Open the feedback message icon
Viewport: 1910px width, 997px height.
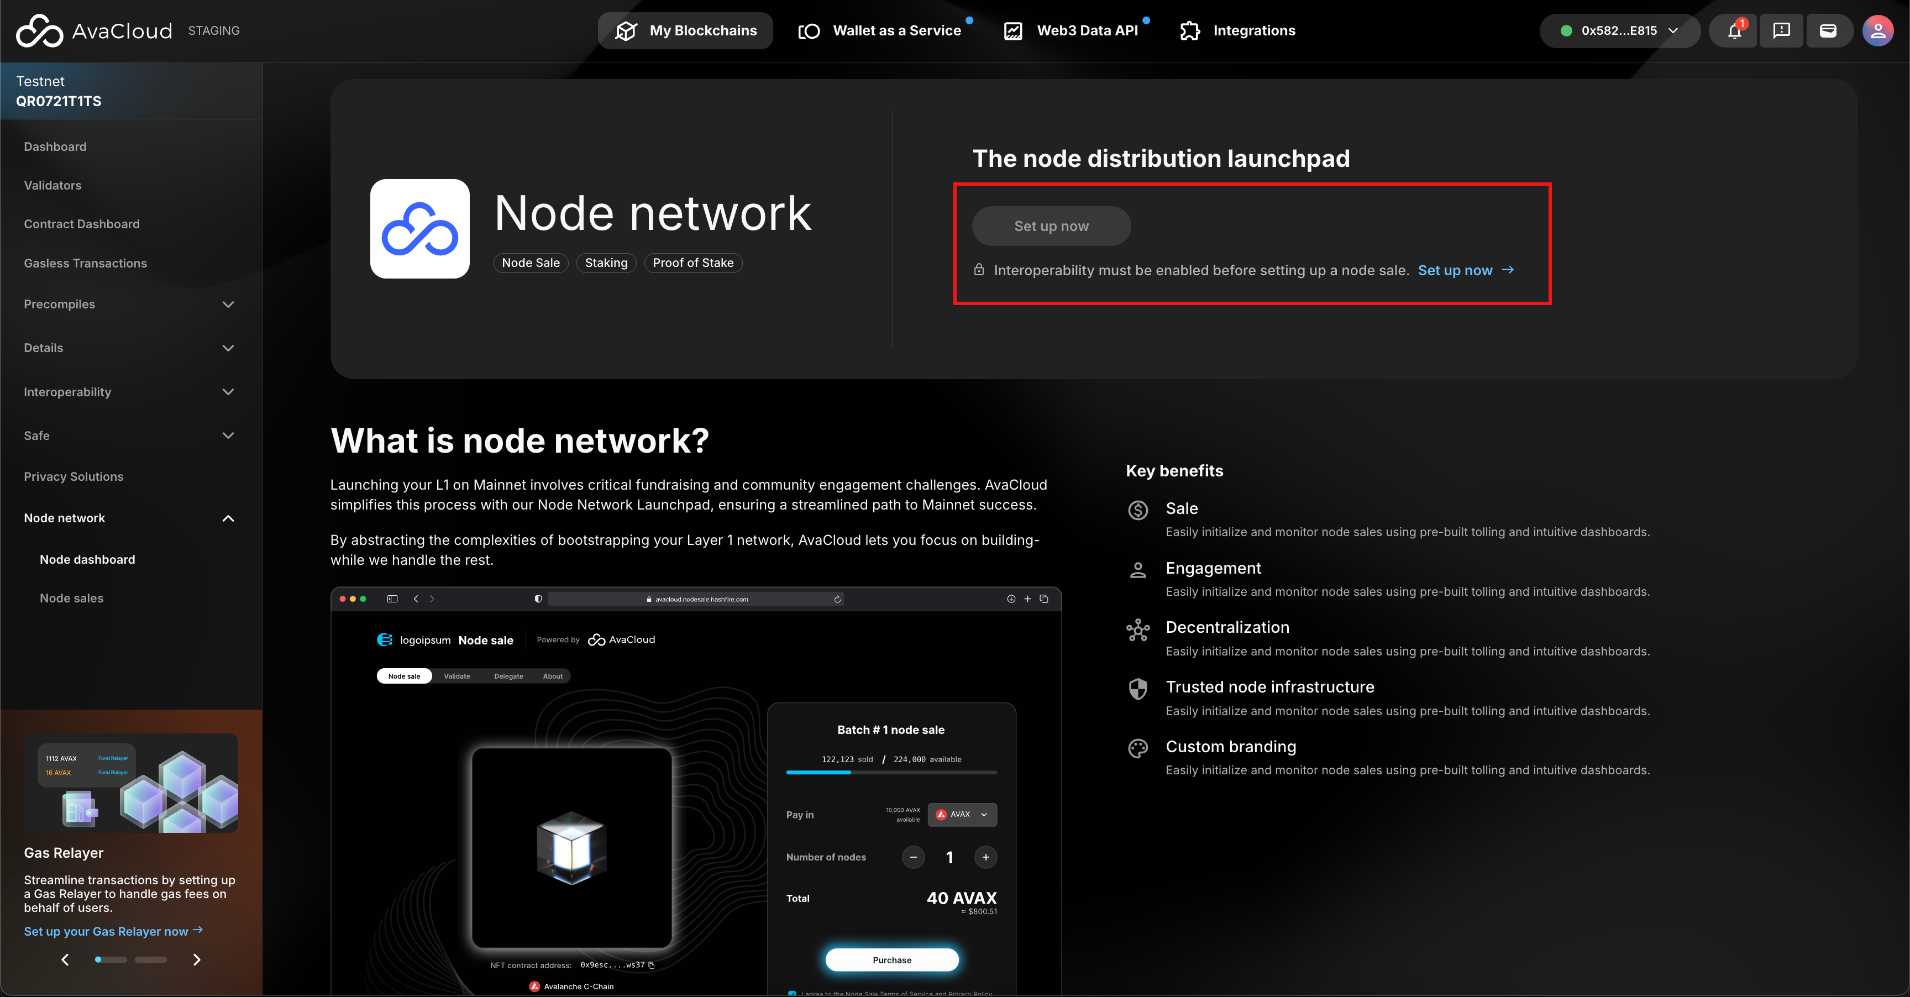click(1781, 30)
